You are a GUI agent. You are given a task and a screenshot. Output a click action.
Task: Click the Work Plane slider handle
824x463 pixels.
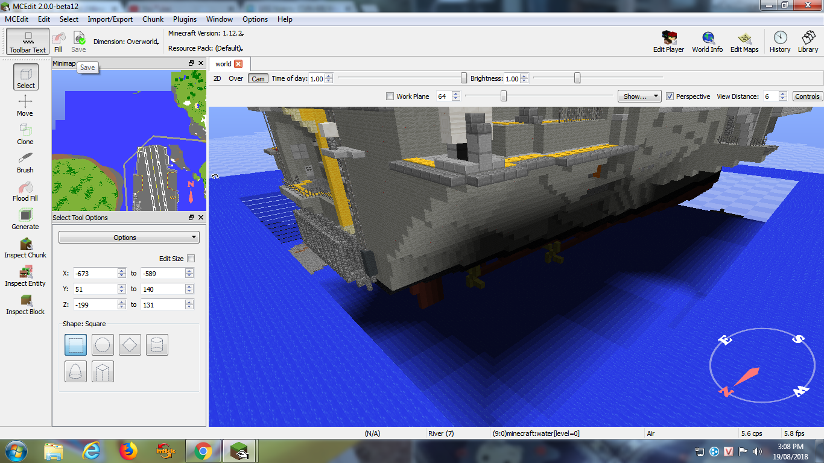(504, 96)
